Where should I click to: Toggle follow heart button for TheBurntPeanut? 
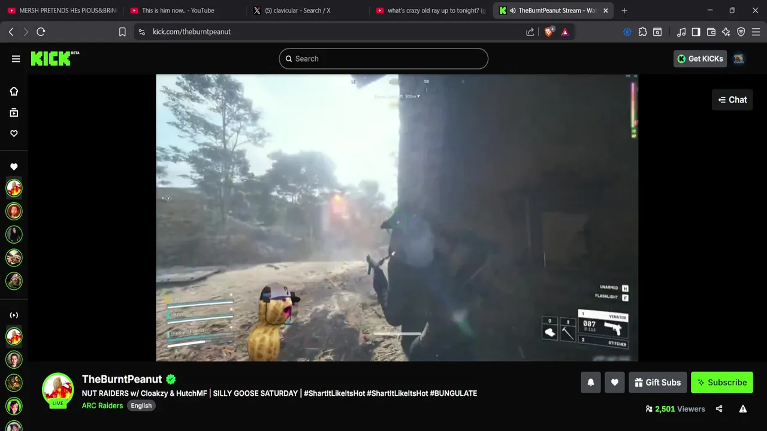click(615, 383)
